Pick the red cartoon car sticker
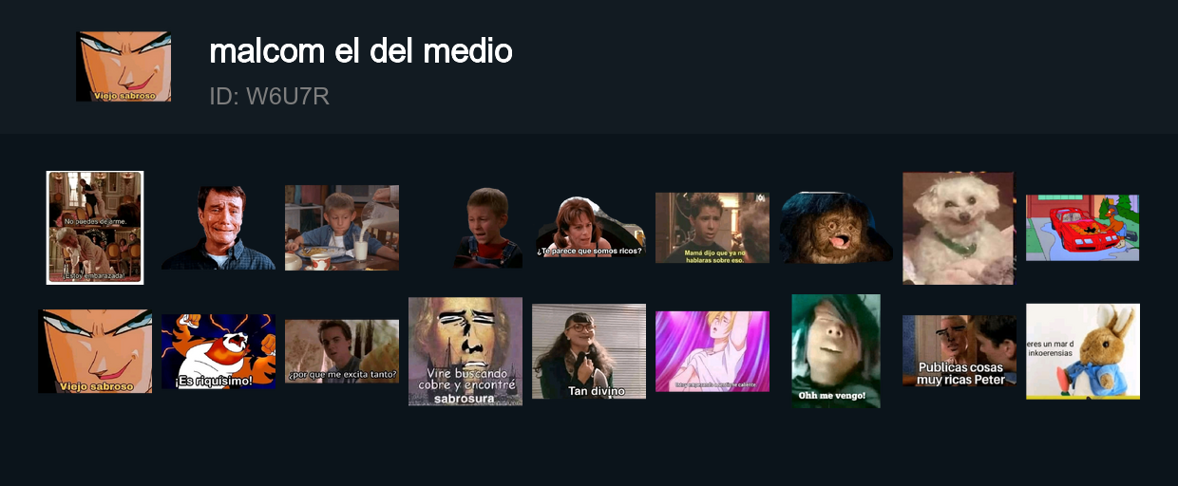1178x486 pixels. click(1083, 228)
